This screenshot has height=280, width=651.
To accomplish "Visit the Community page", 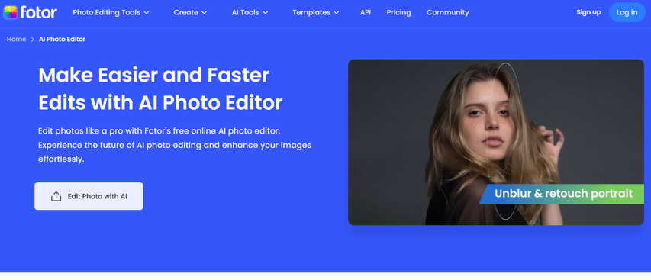I will (x=447, y=12).
